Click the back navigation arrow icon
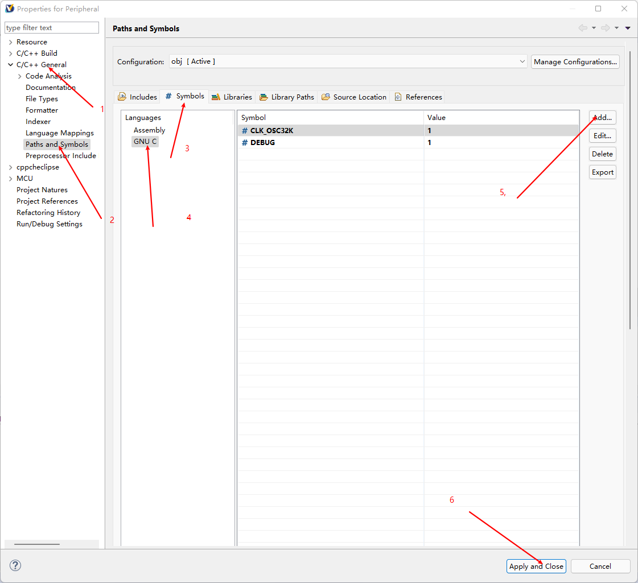 coord(582,28)
